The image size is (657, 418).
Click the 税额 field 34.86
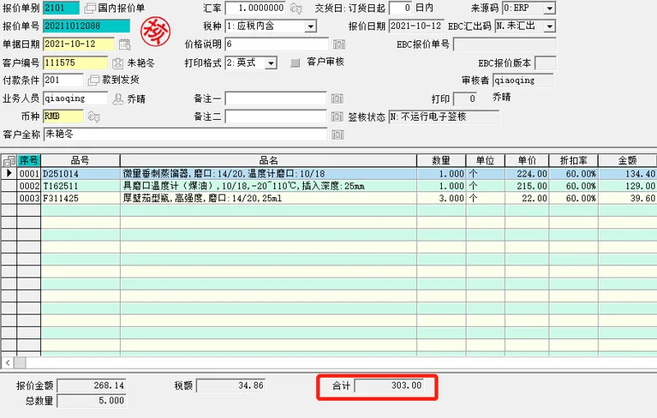(231, 385)
